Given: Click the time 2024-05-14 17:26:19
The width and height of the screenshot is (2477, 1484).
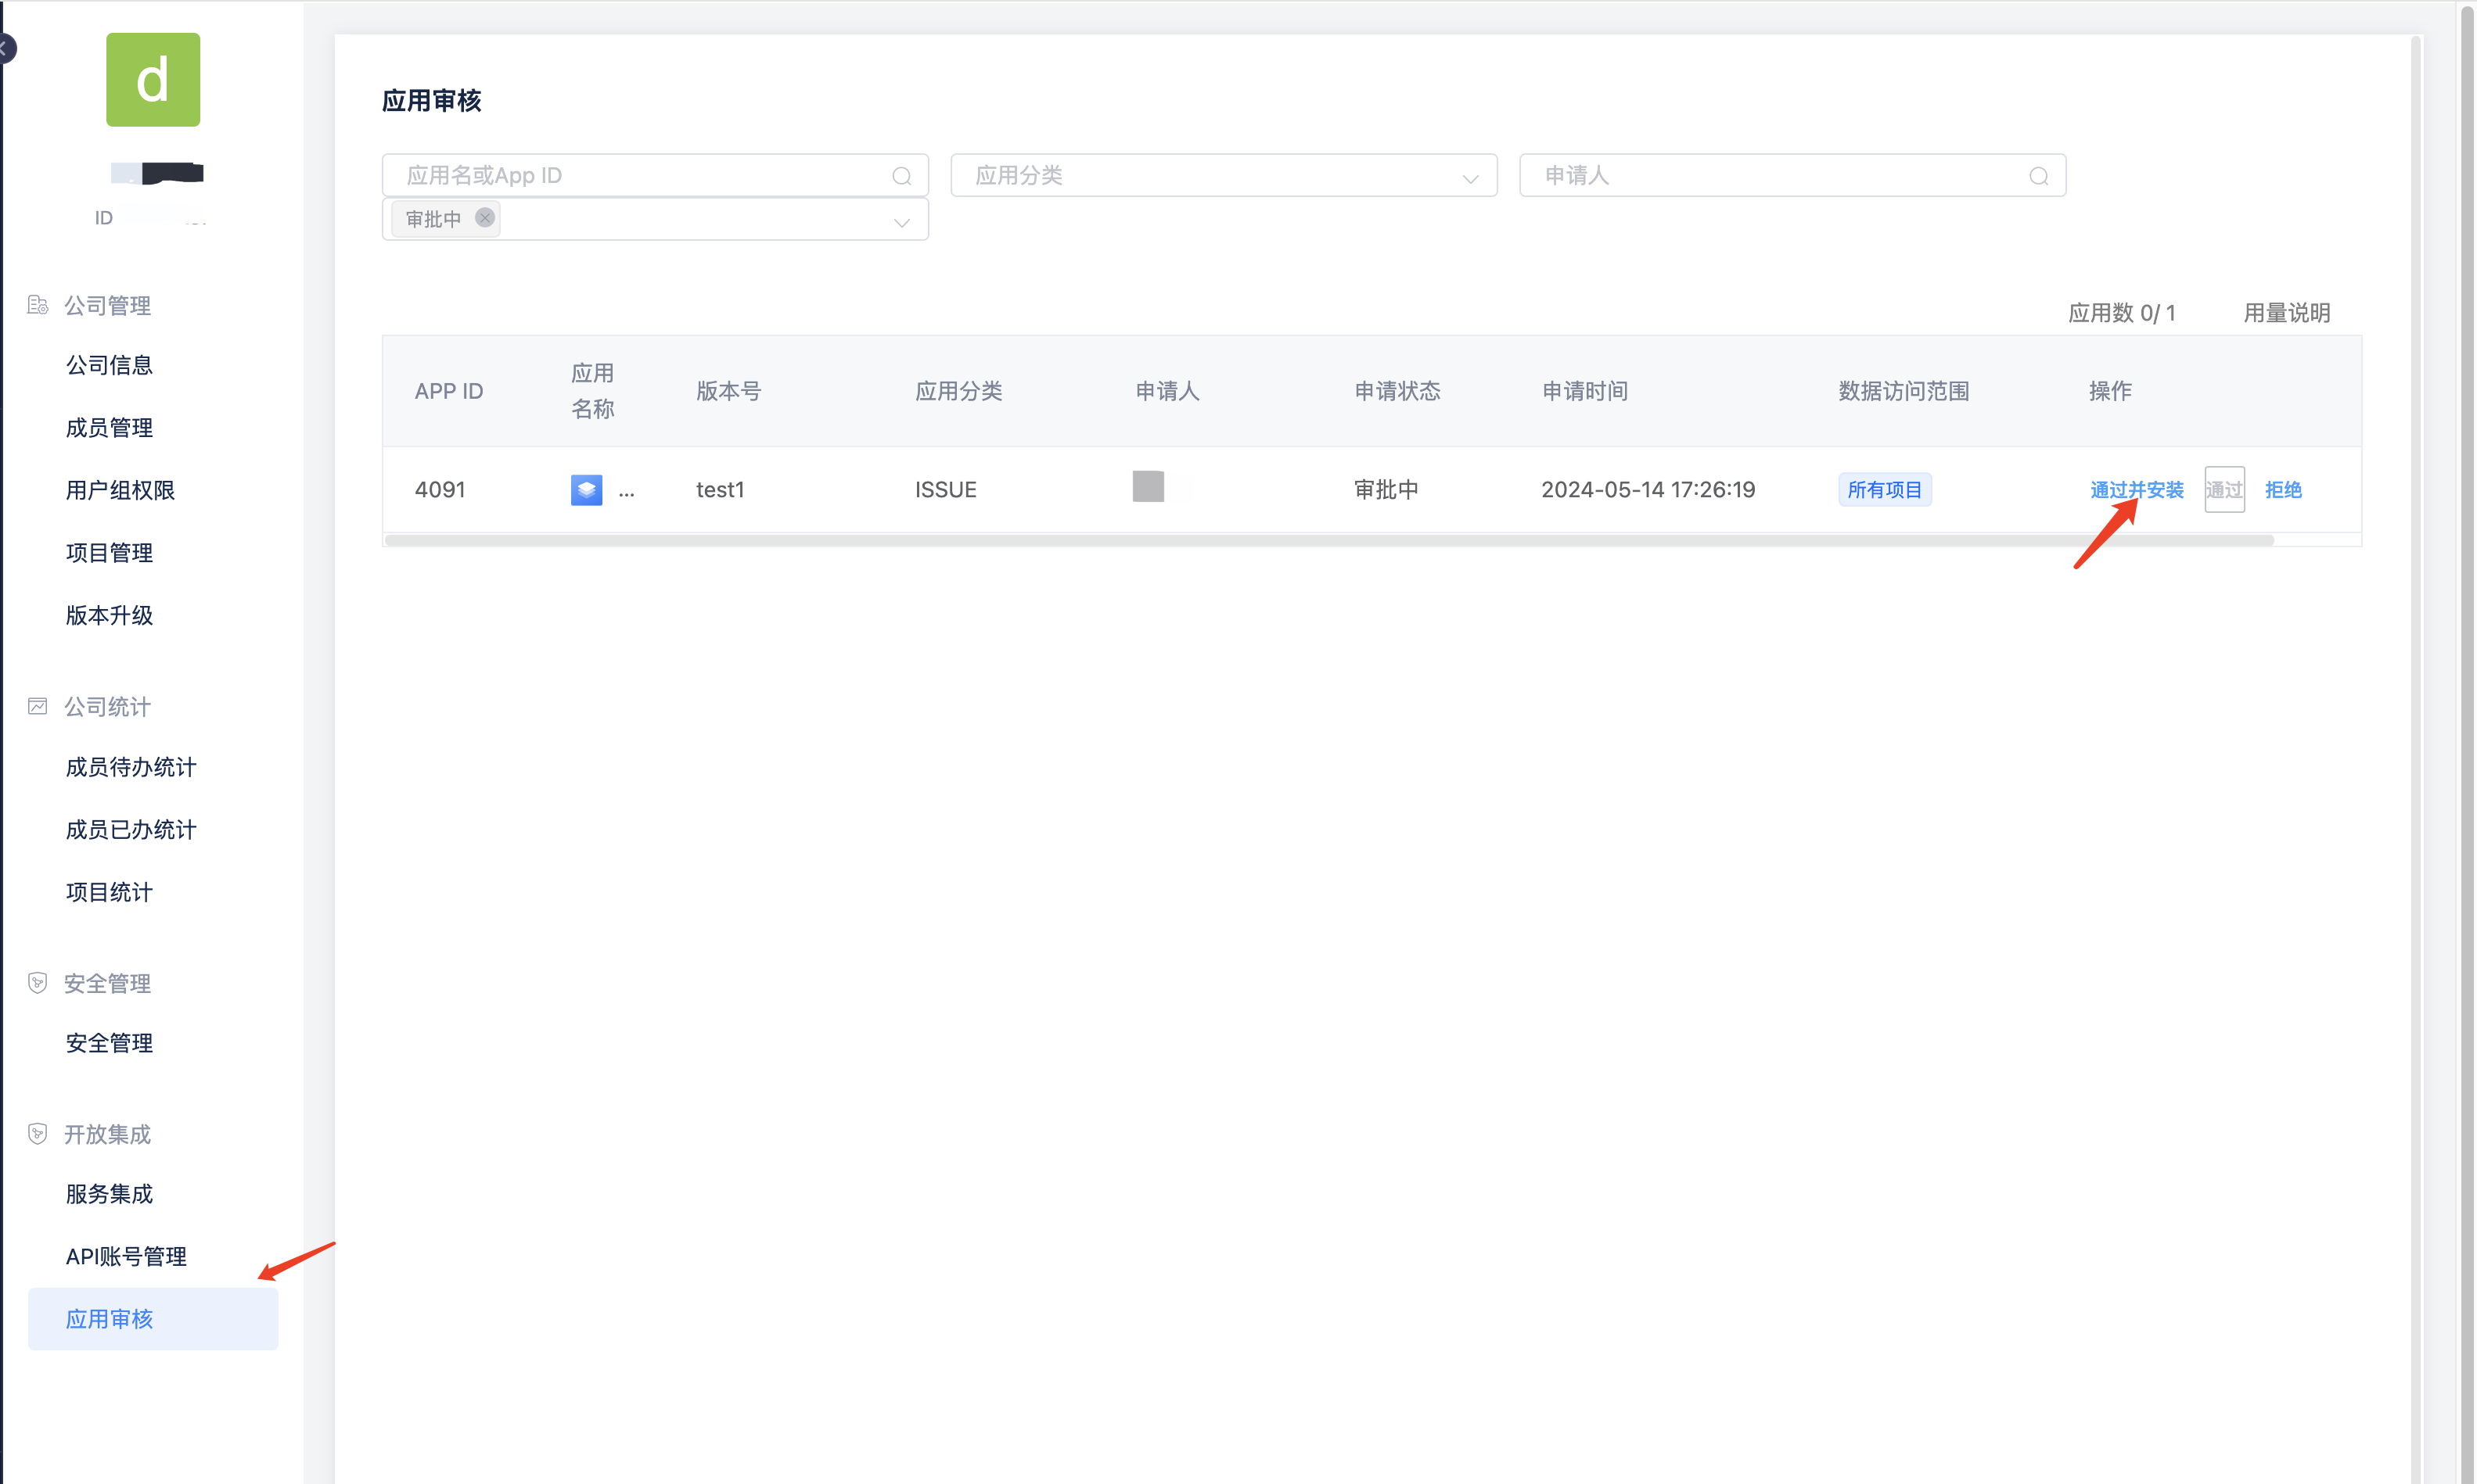Looking at the screenshot, I should pyautogui.click(x=1648, y=490).
